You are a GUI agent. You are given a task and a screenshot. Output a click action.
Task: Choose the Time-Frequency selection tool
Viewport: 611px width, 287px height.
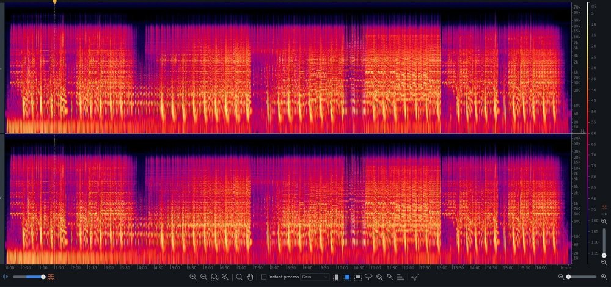[x=347, y=277]
